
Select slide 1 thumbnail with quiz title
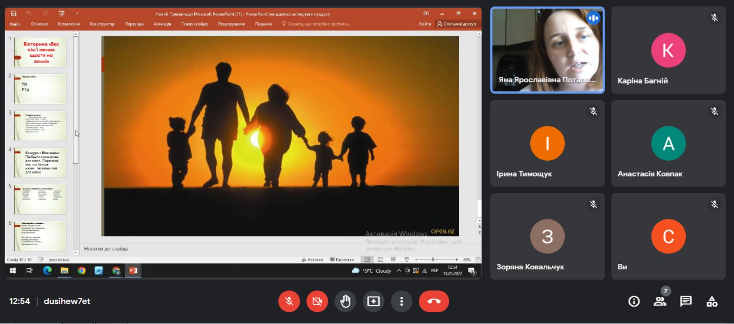point(40,52)
